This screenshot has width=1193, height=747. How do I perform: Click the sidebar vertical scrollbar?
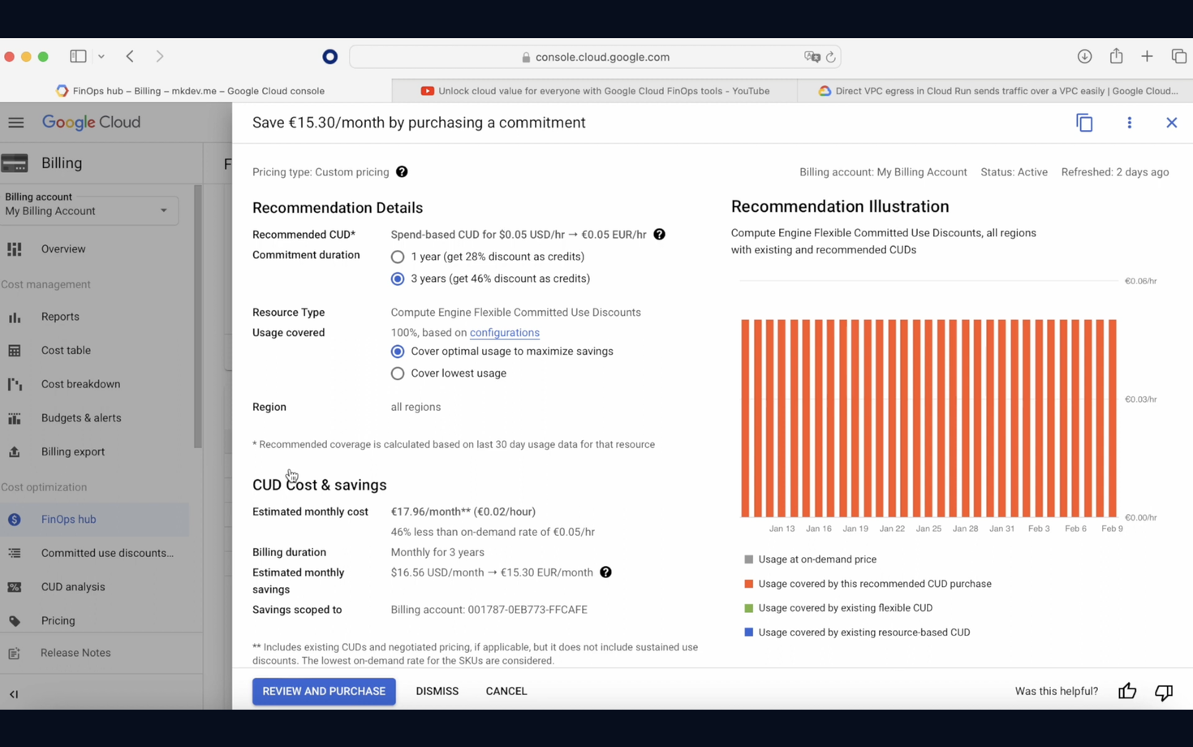[x=197, y=317]
